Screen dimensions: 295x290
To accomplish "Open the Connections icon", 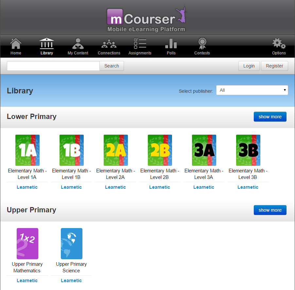I will pyautogui.click(x=109, y=44).
